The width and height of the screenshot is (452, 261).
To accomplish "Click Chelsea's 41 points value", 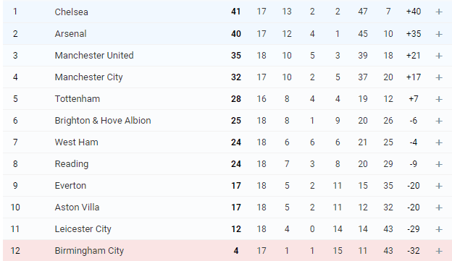I will pos(236,12).
